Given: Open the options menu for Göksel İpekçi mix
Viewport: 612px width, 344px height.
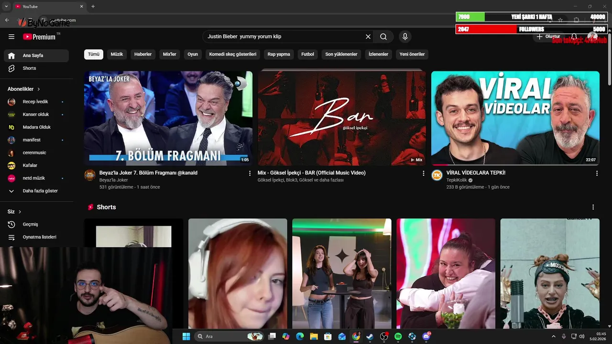Looking at the screenshot, I should (x=423, y=173).
